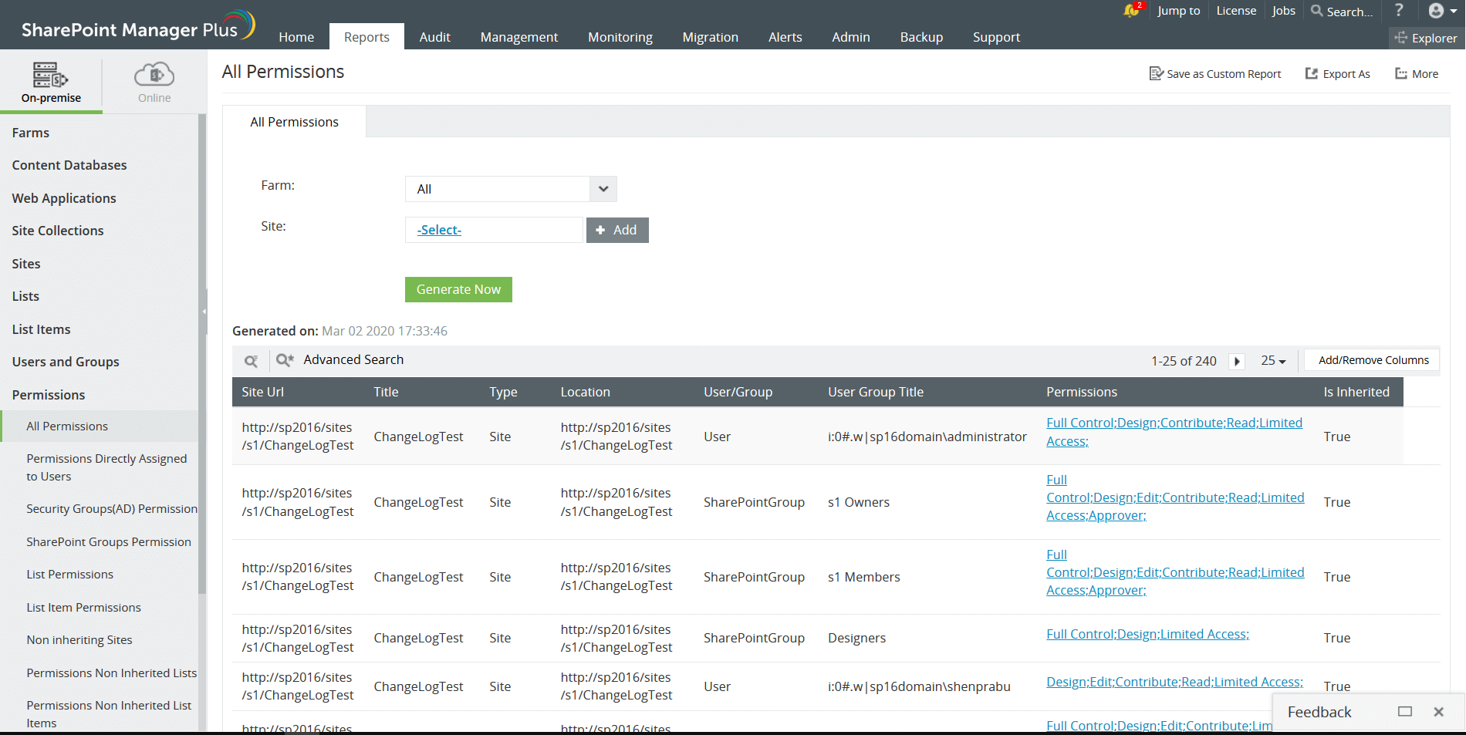Open the notifications bell with badge
1466x735 pixels.
pos(1129,11)
